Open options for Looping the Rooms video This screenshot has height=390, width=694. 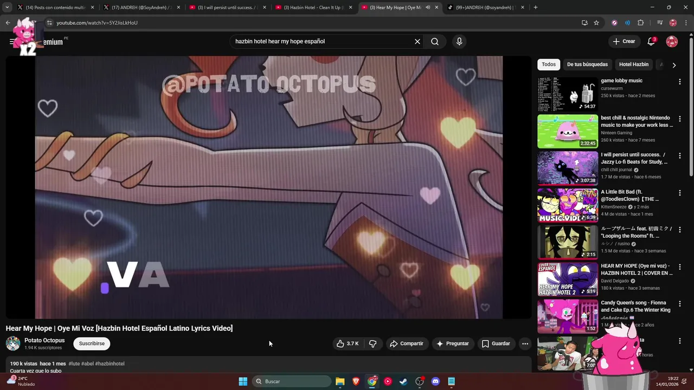point(680,230)
